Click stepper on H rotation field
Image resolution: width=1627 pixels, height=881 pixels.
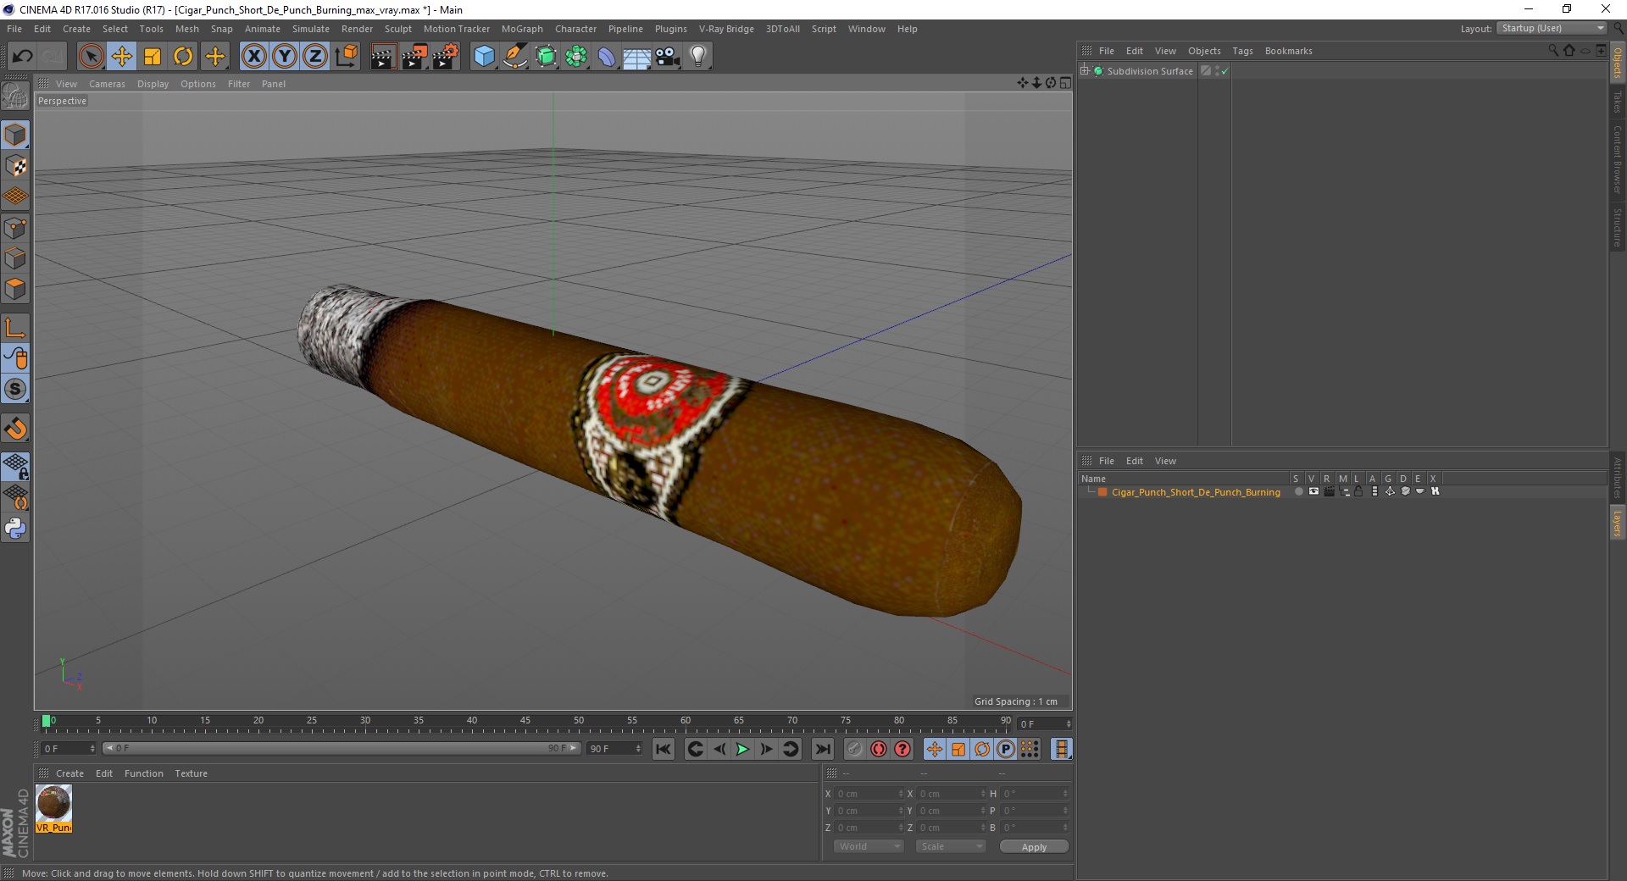[1065, 794]
